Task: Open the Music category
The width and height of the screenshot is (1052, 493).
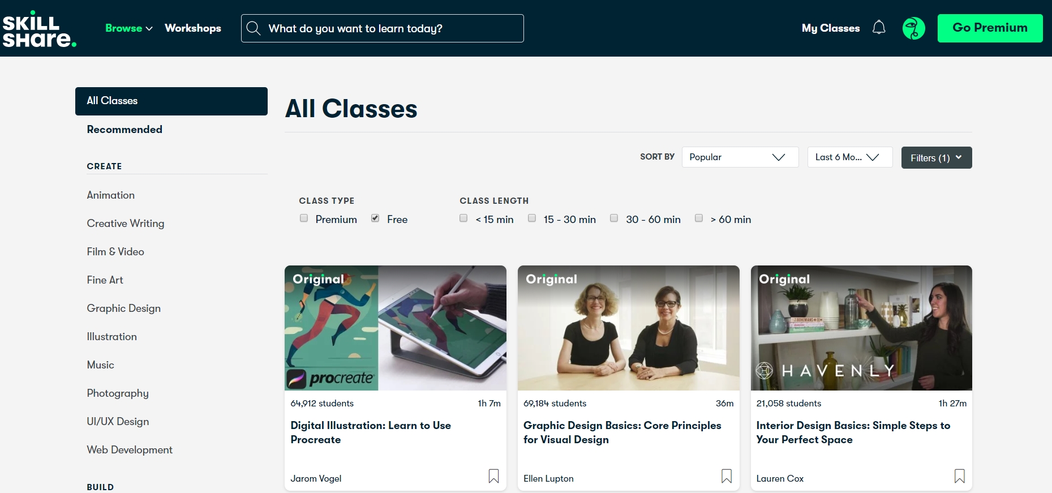Action: click(x=101, y=365)
